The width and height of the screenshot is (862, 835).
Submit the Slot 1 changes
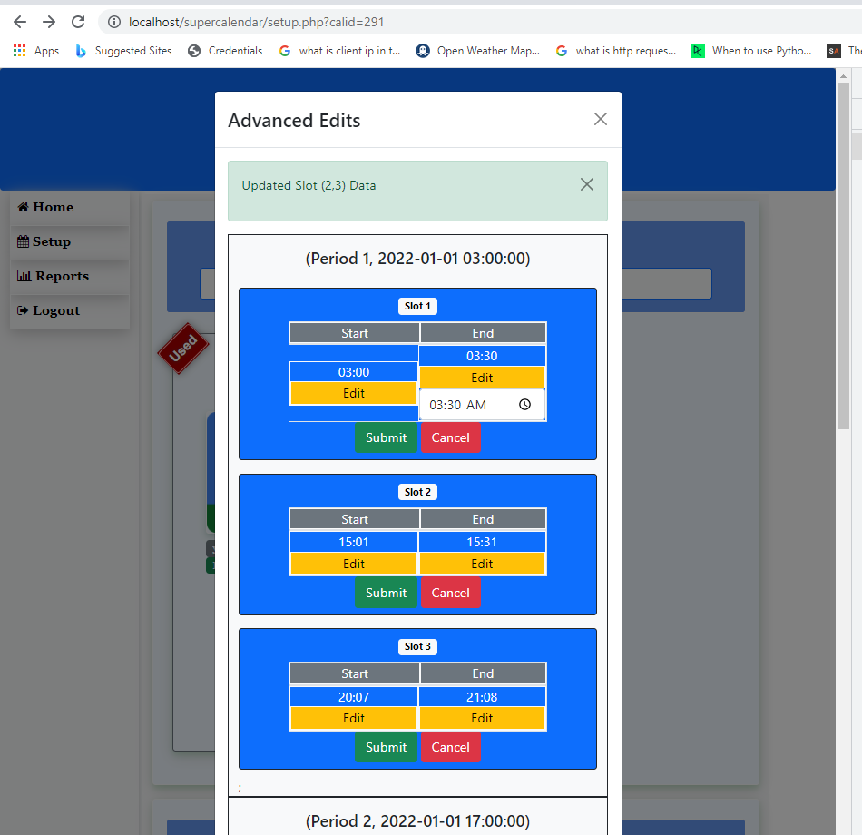click(x=386, y=437)
